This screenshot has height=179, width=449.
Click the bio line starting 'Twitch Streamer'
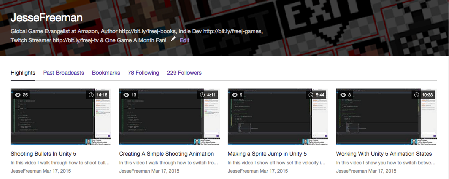pos(88,40)
